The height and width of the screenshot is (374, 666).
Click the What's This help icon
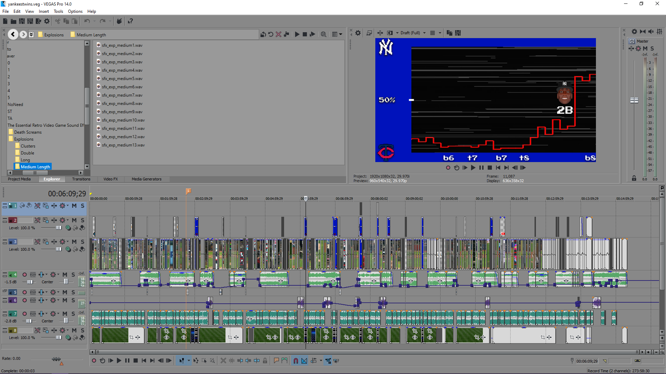[130, 21]
